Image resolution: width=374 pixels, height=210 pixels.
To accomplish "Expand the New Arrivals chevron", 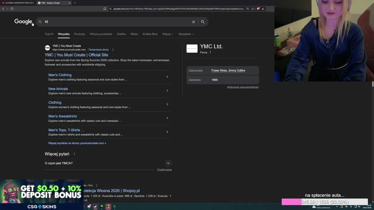I will tap(167, 90).
